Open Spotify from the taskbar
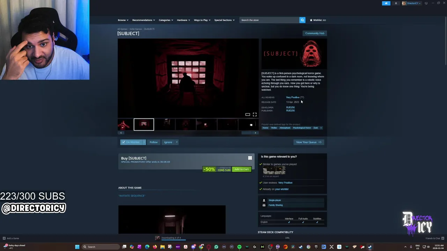The height and width of the screenshot is (251, 447). 239,247
